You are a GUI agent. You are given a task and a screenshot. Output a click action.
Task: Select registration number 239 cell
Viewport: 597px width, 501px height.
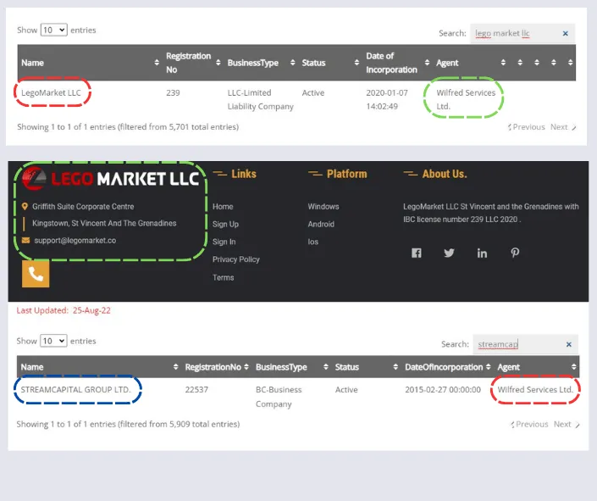(x=173, y=93)
